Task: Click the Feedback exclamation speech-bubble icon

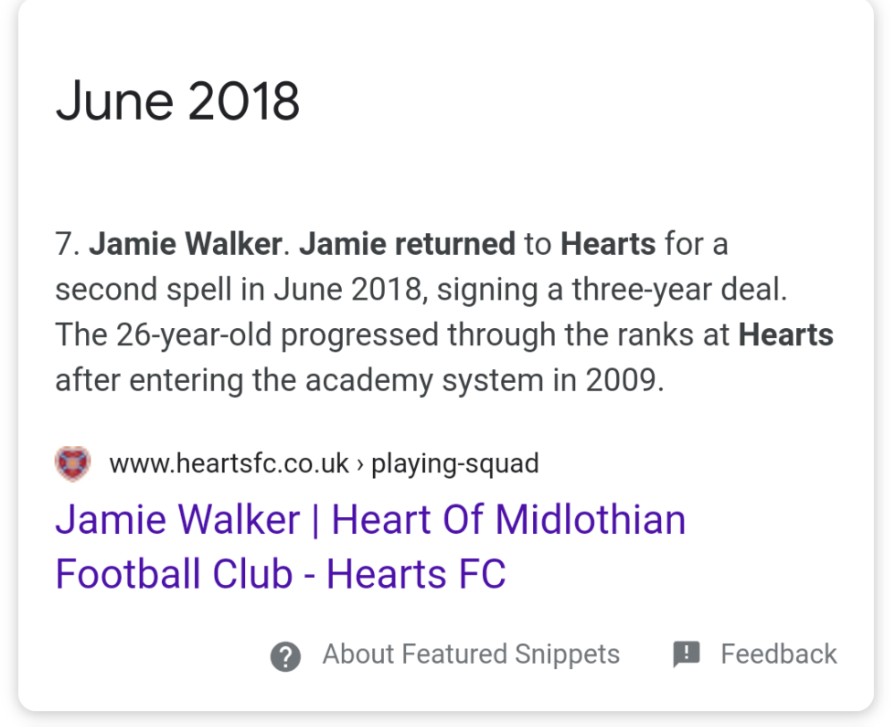Action: coord(686,654)
